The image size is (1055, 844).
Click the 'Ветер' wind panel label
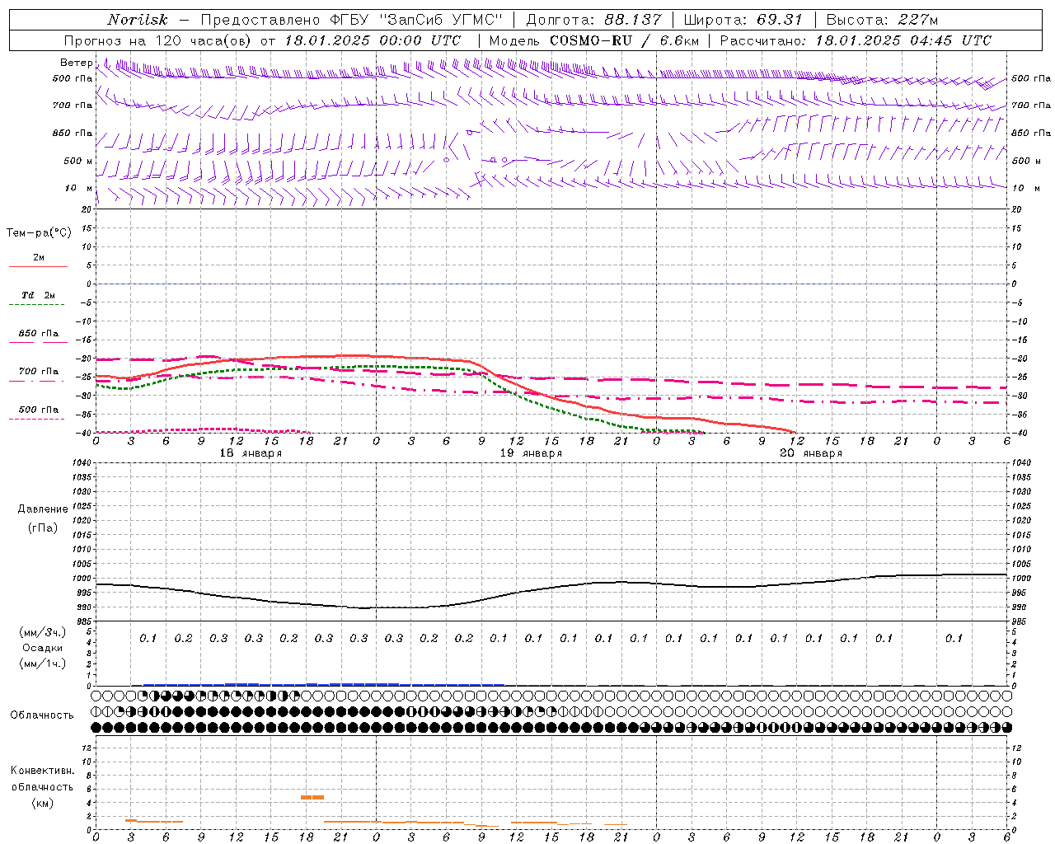point(76,63)
